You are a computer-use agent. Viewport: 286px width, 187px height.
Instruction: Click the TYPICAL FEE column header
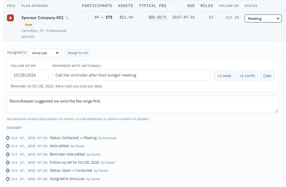(x=153, y=6)
